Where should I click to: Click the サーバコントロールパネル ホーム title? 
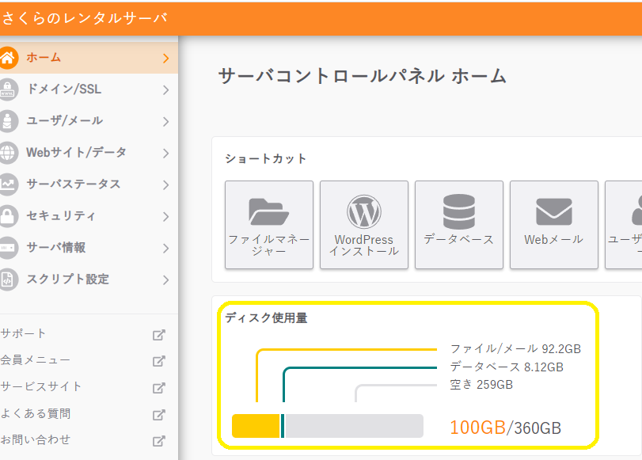363,76
